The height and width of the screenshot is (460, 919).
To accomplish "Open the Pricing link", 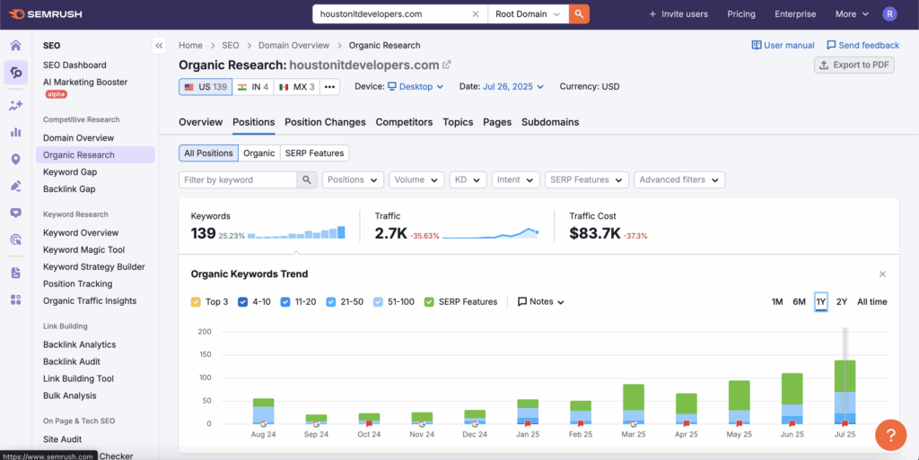I will pyautogui.click(x=740, y=14).
